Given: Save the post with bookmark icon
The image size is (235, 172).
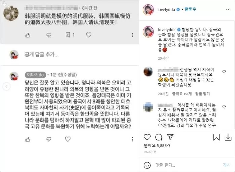Looking at the screenshot, I should pos(216,137).
